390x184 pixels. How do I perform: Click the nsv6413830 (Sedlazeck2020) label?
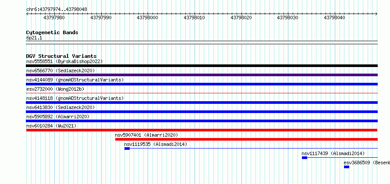[60, 107]
